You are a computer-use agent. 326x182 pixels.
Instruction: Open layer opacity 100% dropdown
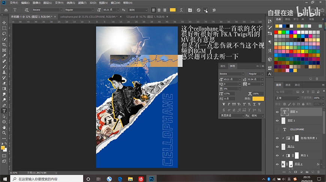point(323,98)
